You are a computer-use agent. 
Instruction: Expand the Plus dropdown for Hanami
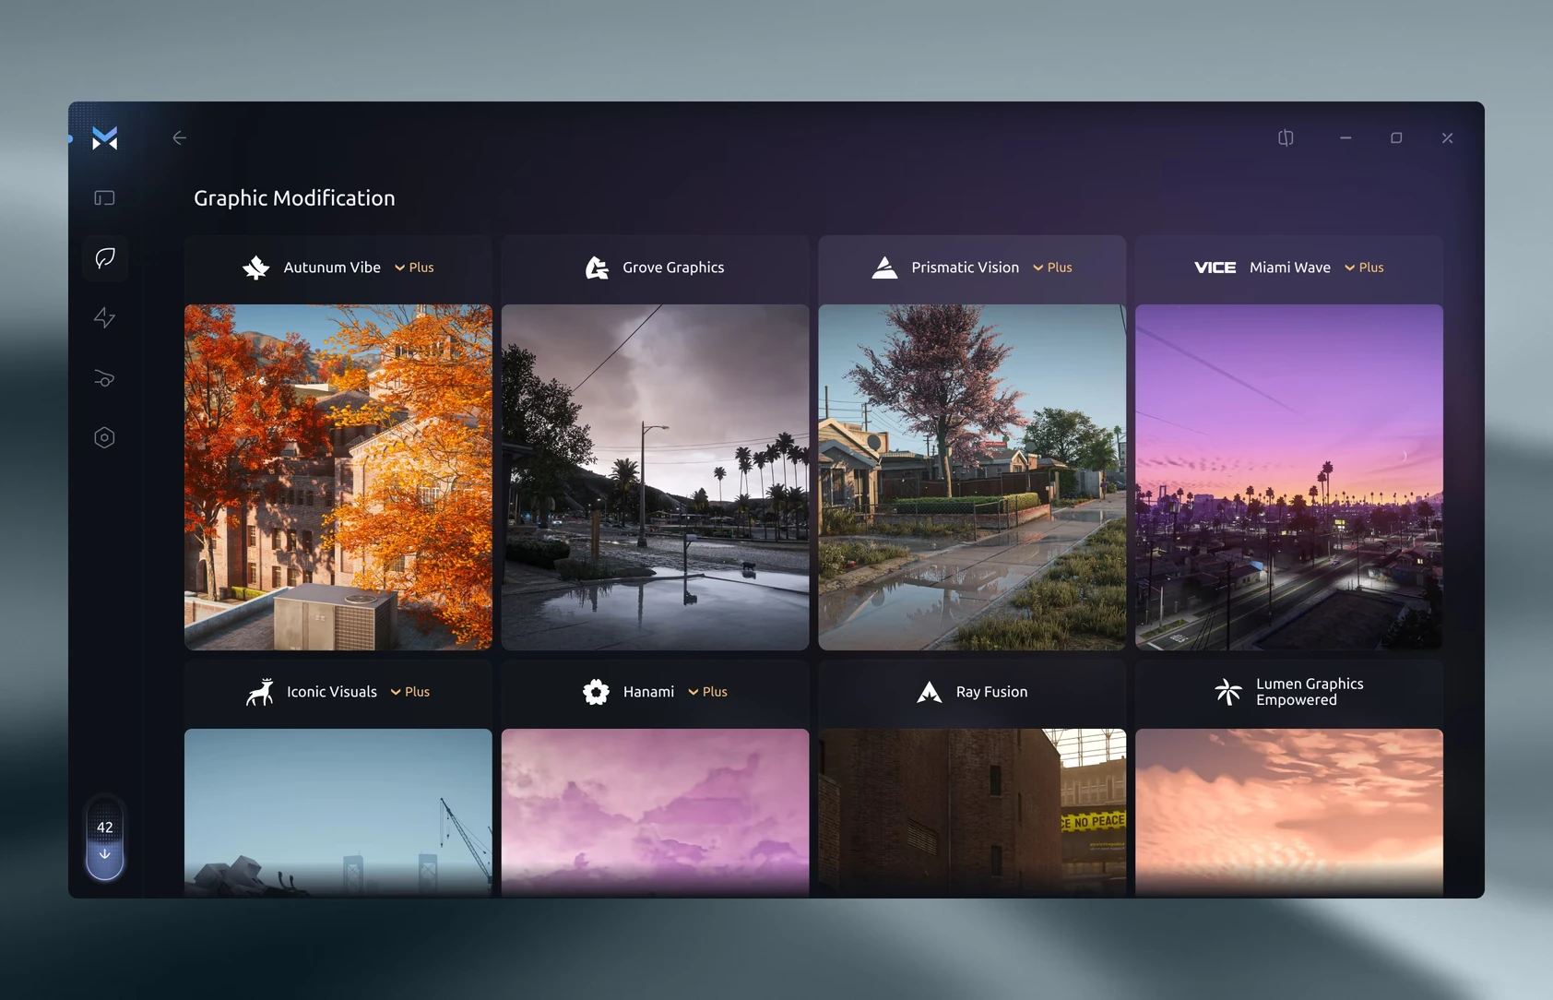click(x=707, y=692)
